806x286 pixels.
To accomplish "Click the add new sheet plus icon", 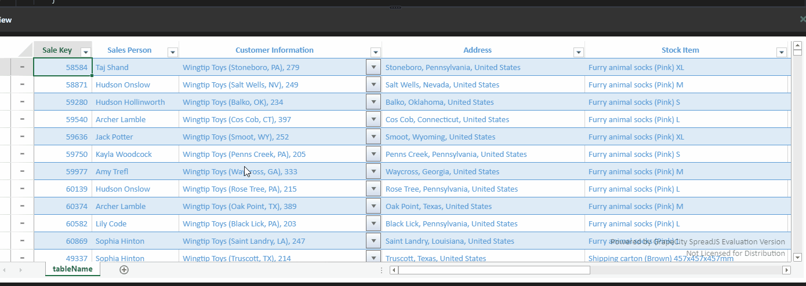I will pos(124,269).
